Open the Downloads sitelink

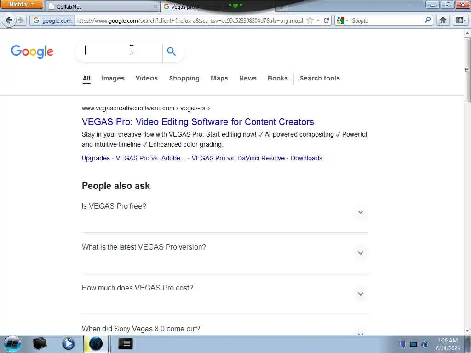click(x=306, y=158)
